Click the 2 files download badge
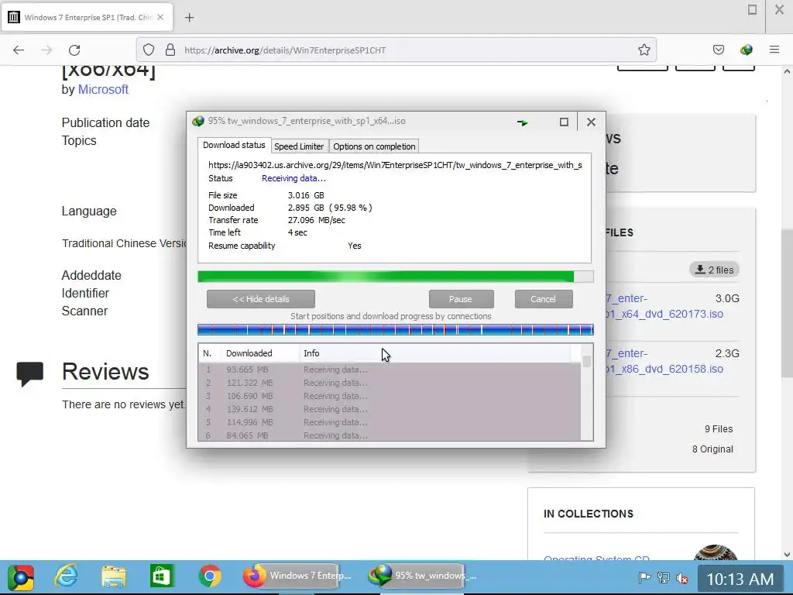Image resolution: width=793 pixels, height=595 pixels. (x=714, y=270)
